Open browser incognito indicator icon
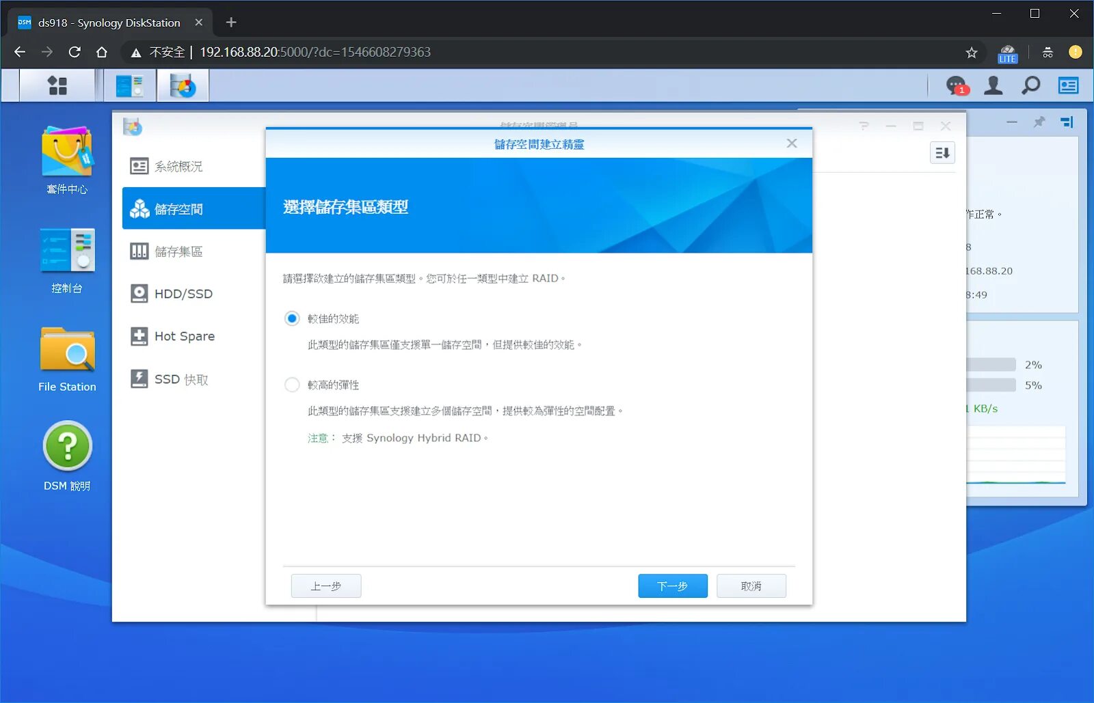This screenshot has height=703, width=1094. [1048, 52]
